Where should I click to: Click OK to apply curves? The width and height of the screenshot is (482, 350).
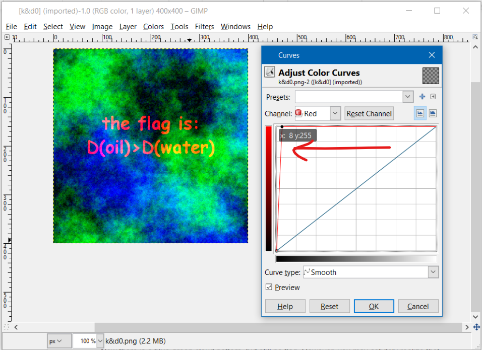click(374, 306)
